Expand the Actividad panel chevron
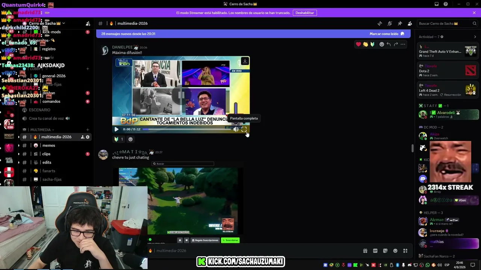The image size is (481, 270). click(x=475, y=37)
